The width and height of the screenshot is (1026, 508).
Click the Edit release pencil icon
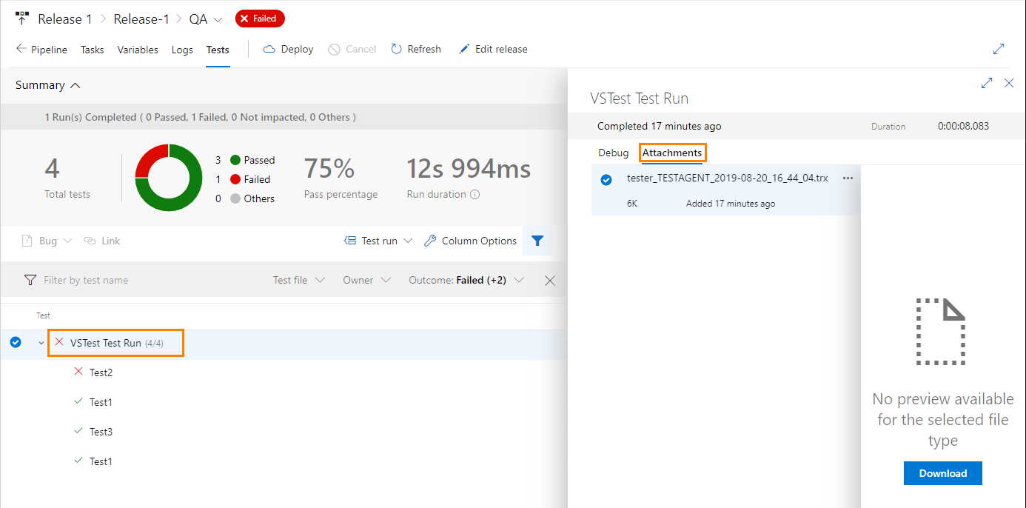(x=463, y=49)
